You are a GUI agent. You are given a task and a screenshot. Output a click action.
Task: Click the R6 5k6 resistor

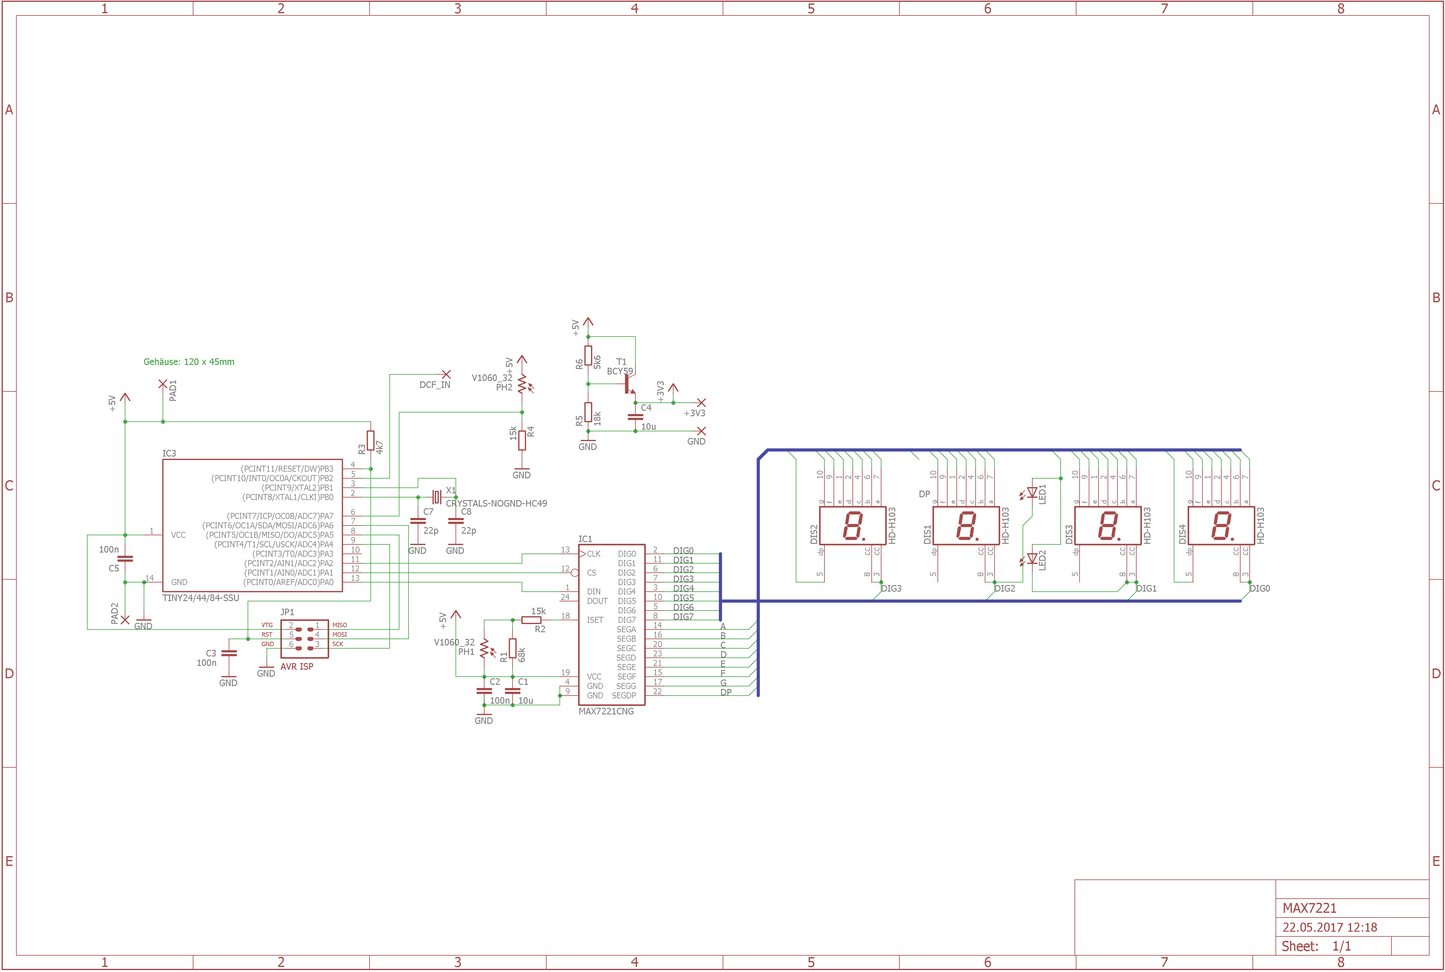coord(588,356)
